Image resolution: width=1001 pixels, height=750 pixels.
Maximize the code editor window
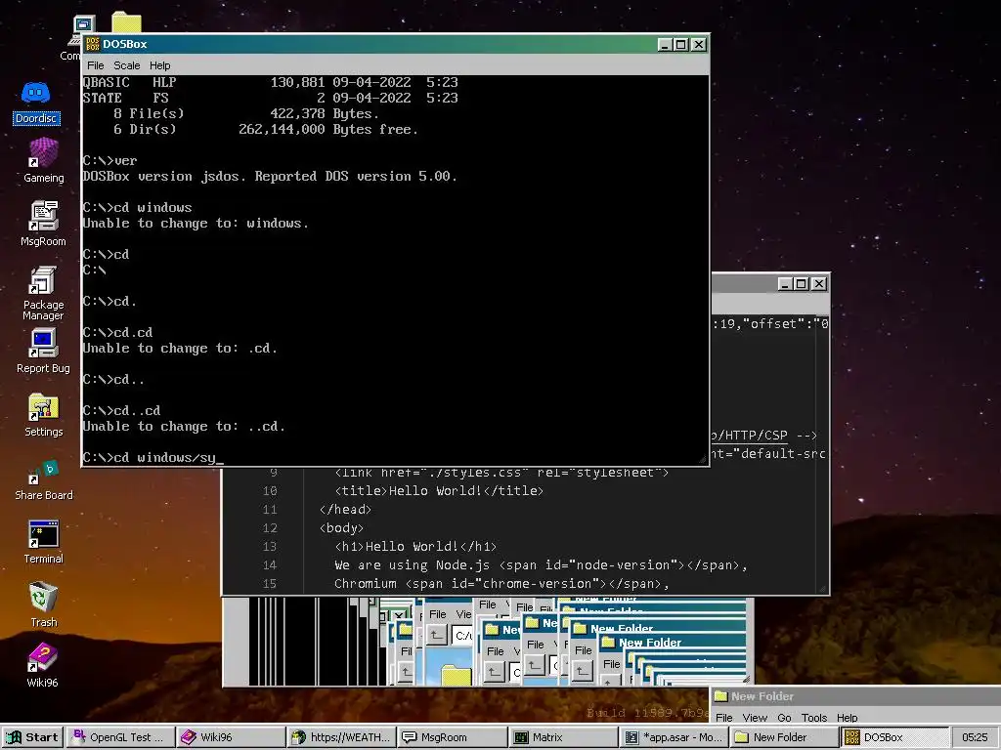802,284
